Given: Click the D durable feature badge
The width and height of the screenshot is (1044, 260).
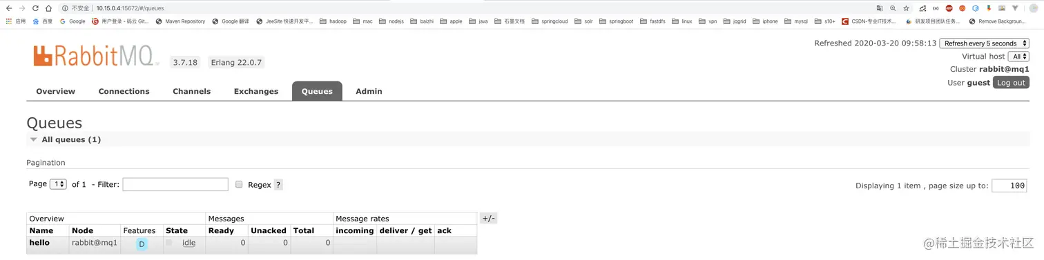Looking at the screenshot, I should tap(142, 244).
